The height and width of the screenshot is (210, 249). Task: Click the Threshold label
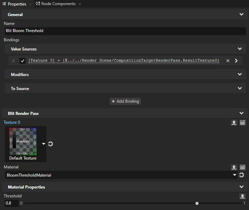tap(13, 196)
